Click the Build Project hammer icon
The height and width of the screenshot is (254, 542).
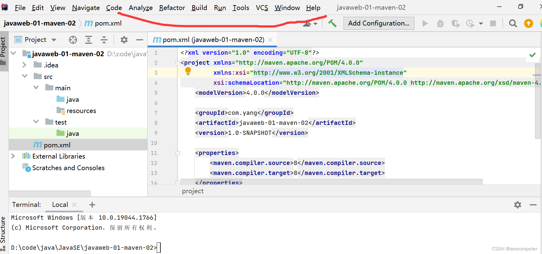332,23
